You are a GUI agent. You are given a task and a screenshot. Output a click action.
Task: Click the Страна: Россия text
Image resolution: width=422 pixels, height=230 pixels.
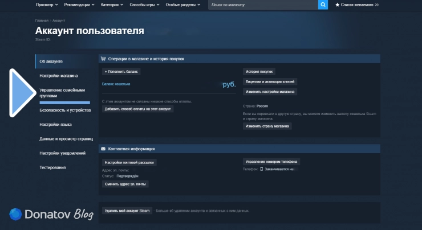(255, 106)
